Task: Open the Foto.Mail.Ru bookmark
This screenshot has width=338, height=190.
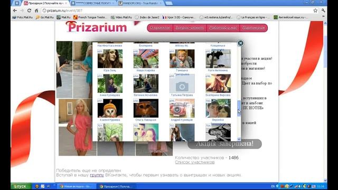Action: 23,17
